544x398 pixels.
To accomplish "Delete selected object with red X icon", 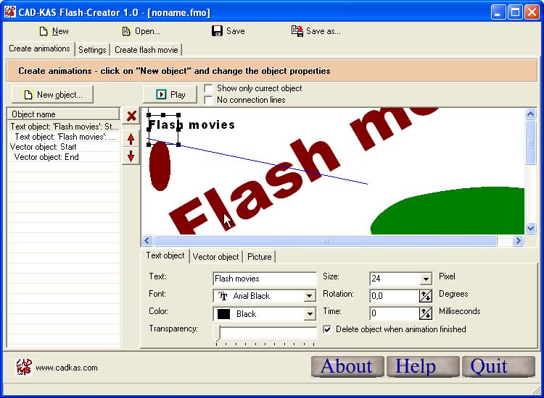I will click(131, 116).
